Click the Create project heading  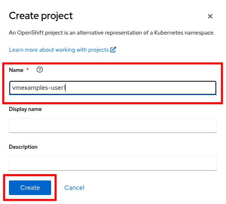41,16
